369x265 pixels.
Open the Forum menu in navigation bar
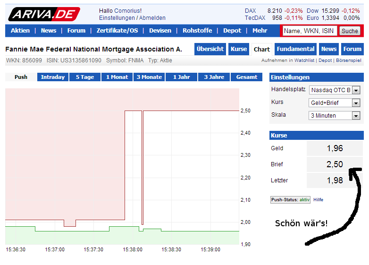click(76, 31)
